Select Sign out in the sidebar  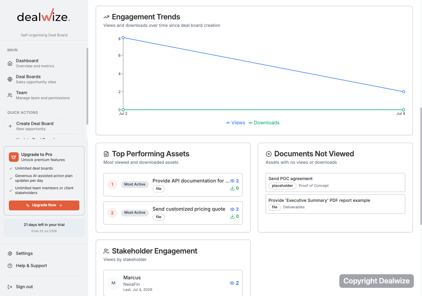click(x=44, y=287)
